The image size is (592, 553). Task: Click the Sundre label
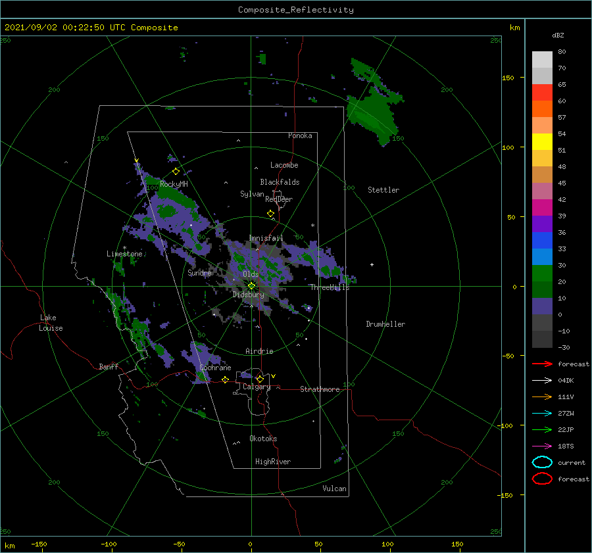tap(199, 272)
